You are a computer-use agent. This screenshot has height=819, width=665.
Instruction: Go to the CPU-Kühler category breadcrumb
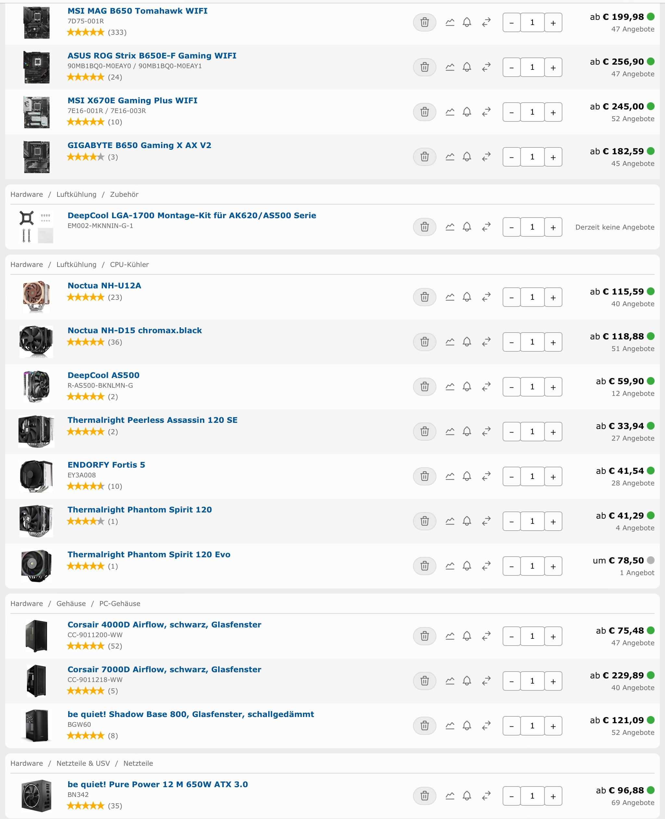pos(129,264)
